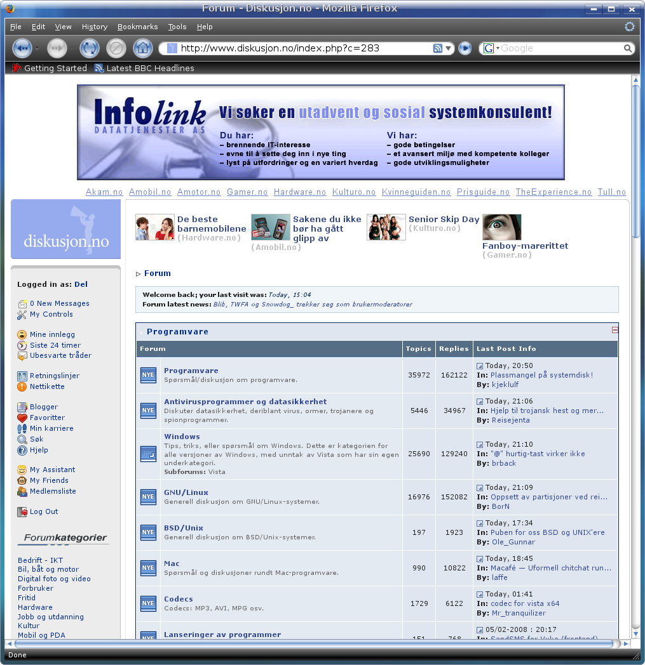Open the Antivirusprogrammer og datasikkerhet forum
This screenshot has width=645, height=665.
pyautogui.click(x=245, y=402)
